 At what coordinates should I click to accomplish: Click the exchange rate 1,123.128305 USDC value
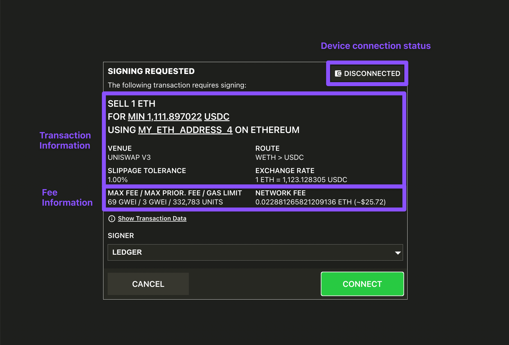point(301,180)
